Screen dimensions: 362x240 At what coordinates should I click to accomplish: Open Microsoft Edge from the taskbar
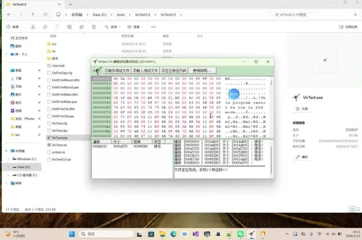(173, 234)
